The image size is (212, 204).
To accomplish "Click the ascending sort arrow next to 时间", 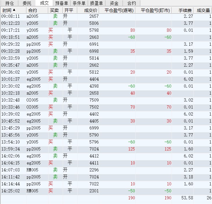I will click(14, 10).
